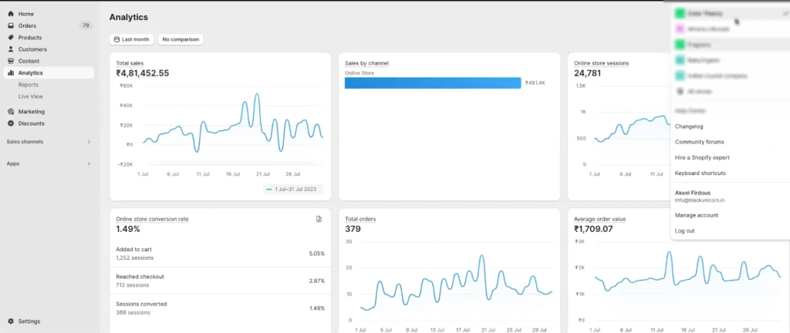Open Orders via its inbox icon
This screenshot has width=790, height=333.
(11, 25)
